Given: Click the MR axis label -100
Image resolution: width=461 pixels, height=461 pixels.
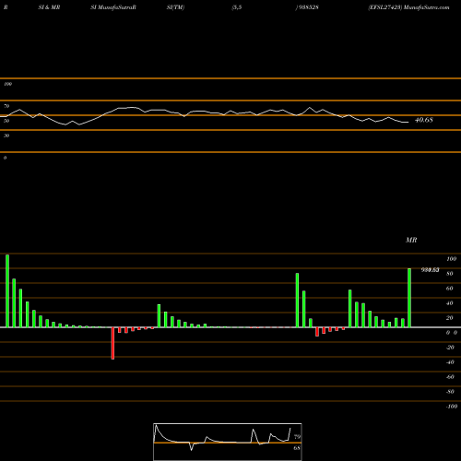Looking at the screenshot, I should [452, 407].
